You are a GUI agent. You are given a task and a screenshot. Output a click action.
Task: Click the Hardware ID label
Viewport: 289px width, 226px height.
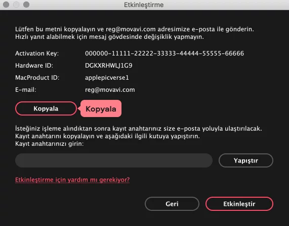pos(34,66)
